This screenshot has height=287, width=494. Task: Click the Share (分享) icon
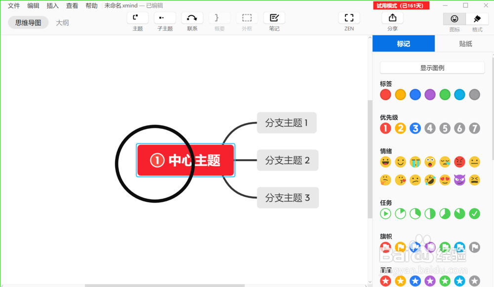point(392,18)
